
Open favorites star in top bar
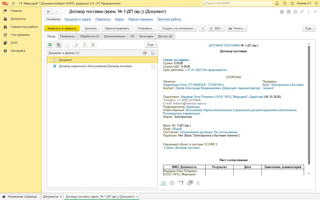point(292,3)
